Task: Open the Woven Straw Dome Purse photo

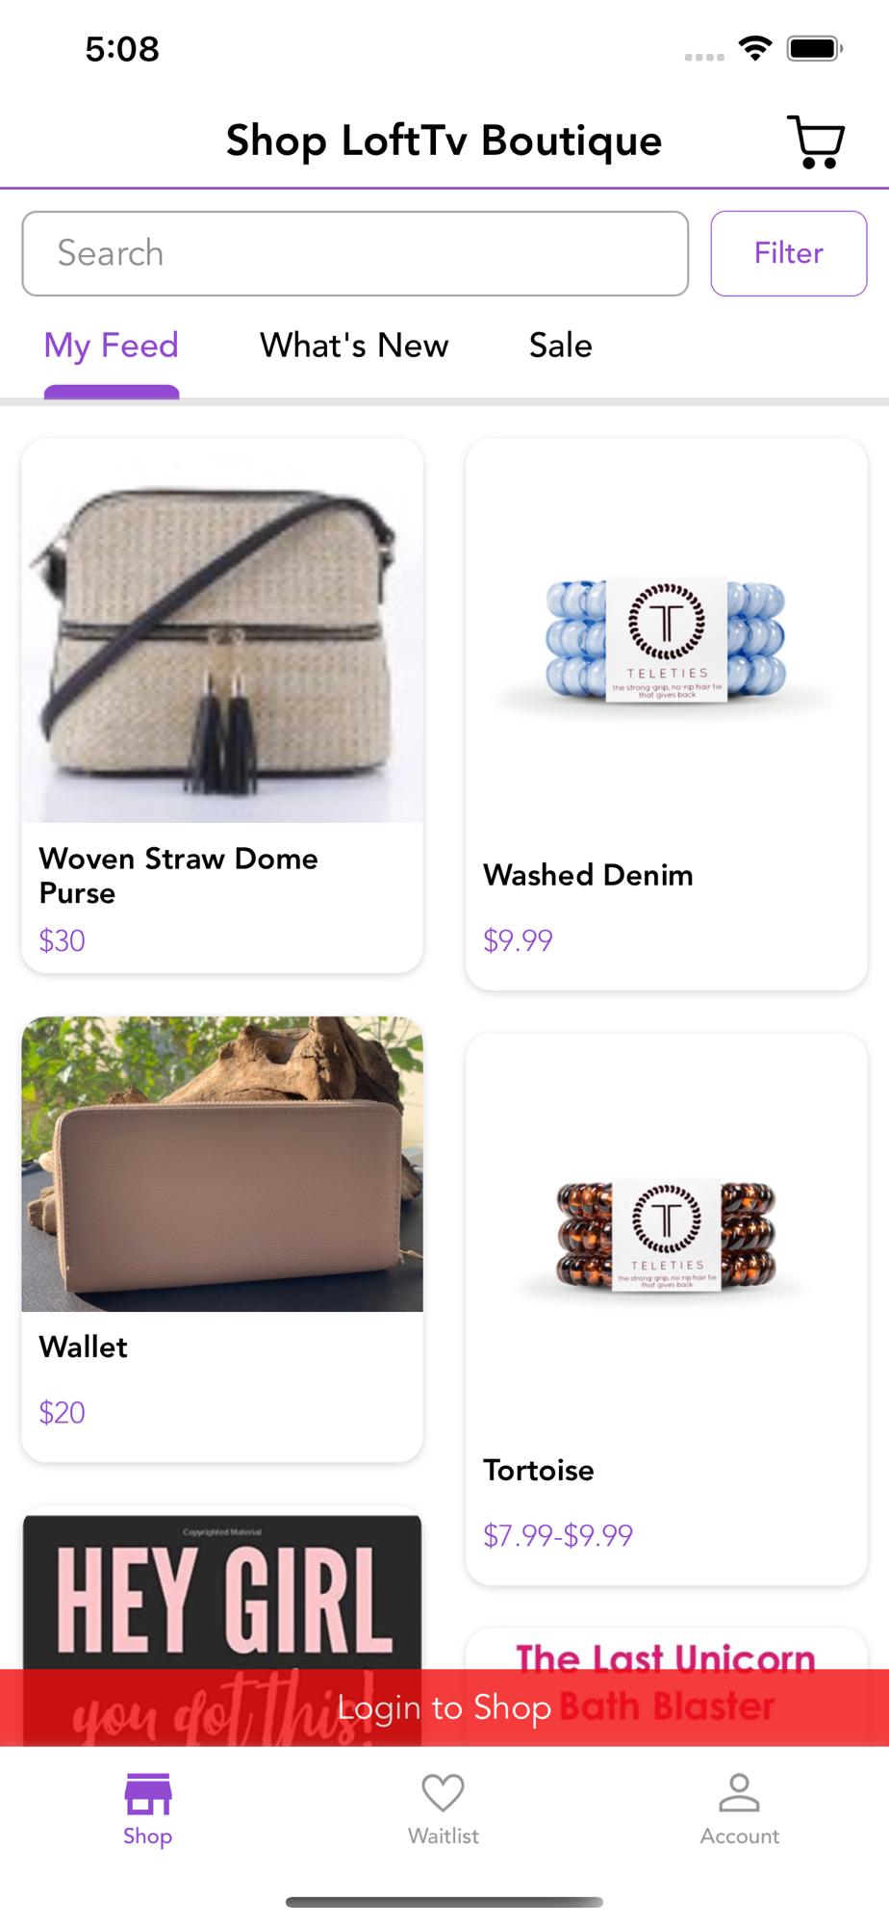Action: pyautogui.click(x=222, y=631)
